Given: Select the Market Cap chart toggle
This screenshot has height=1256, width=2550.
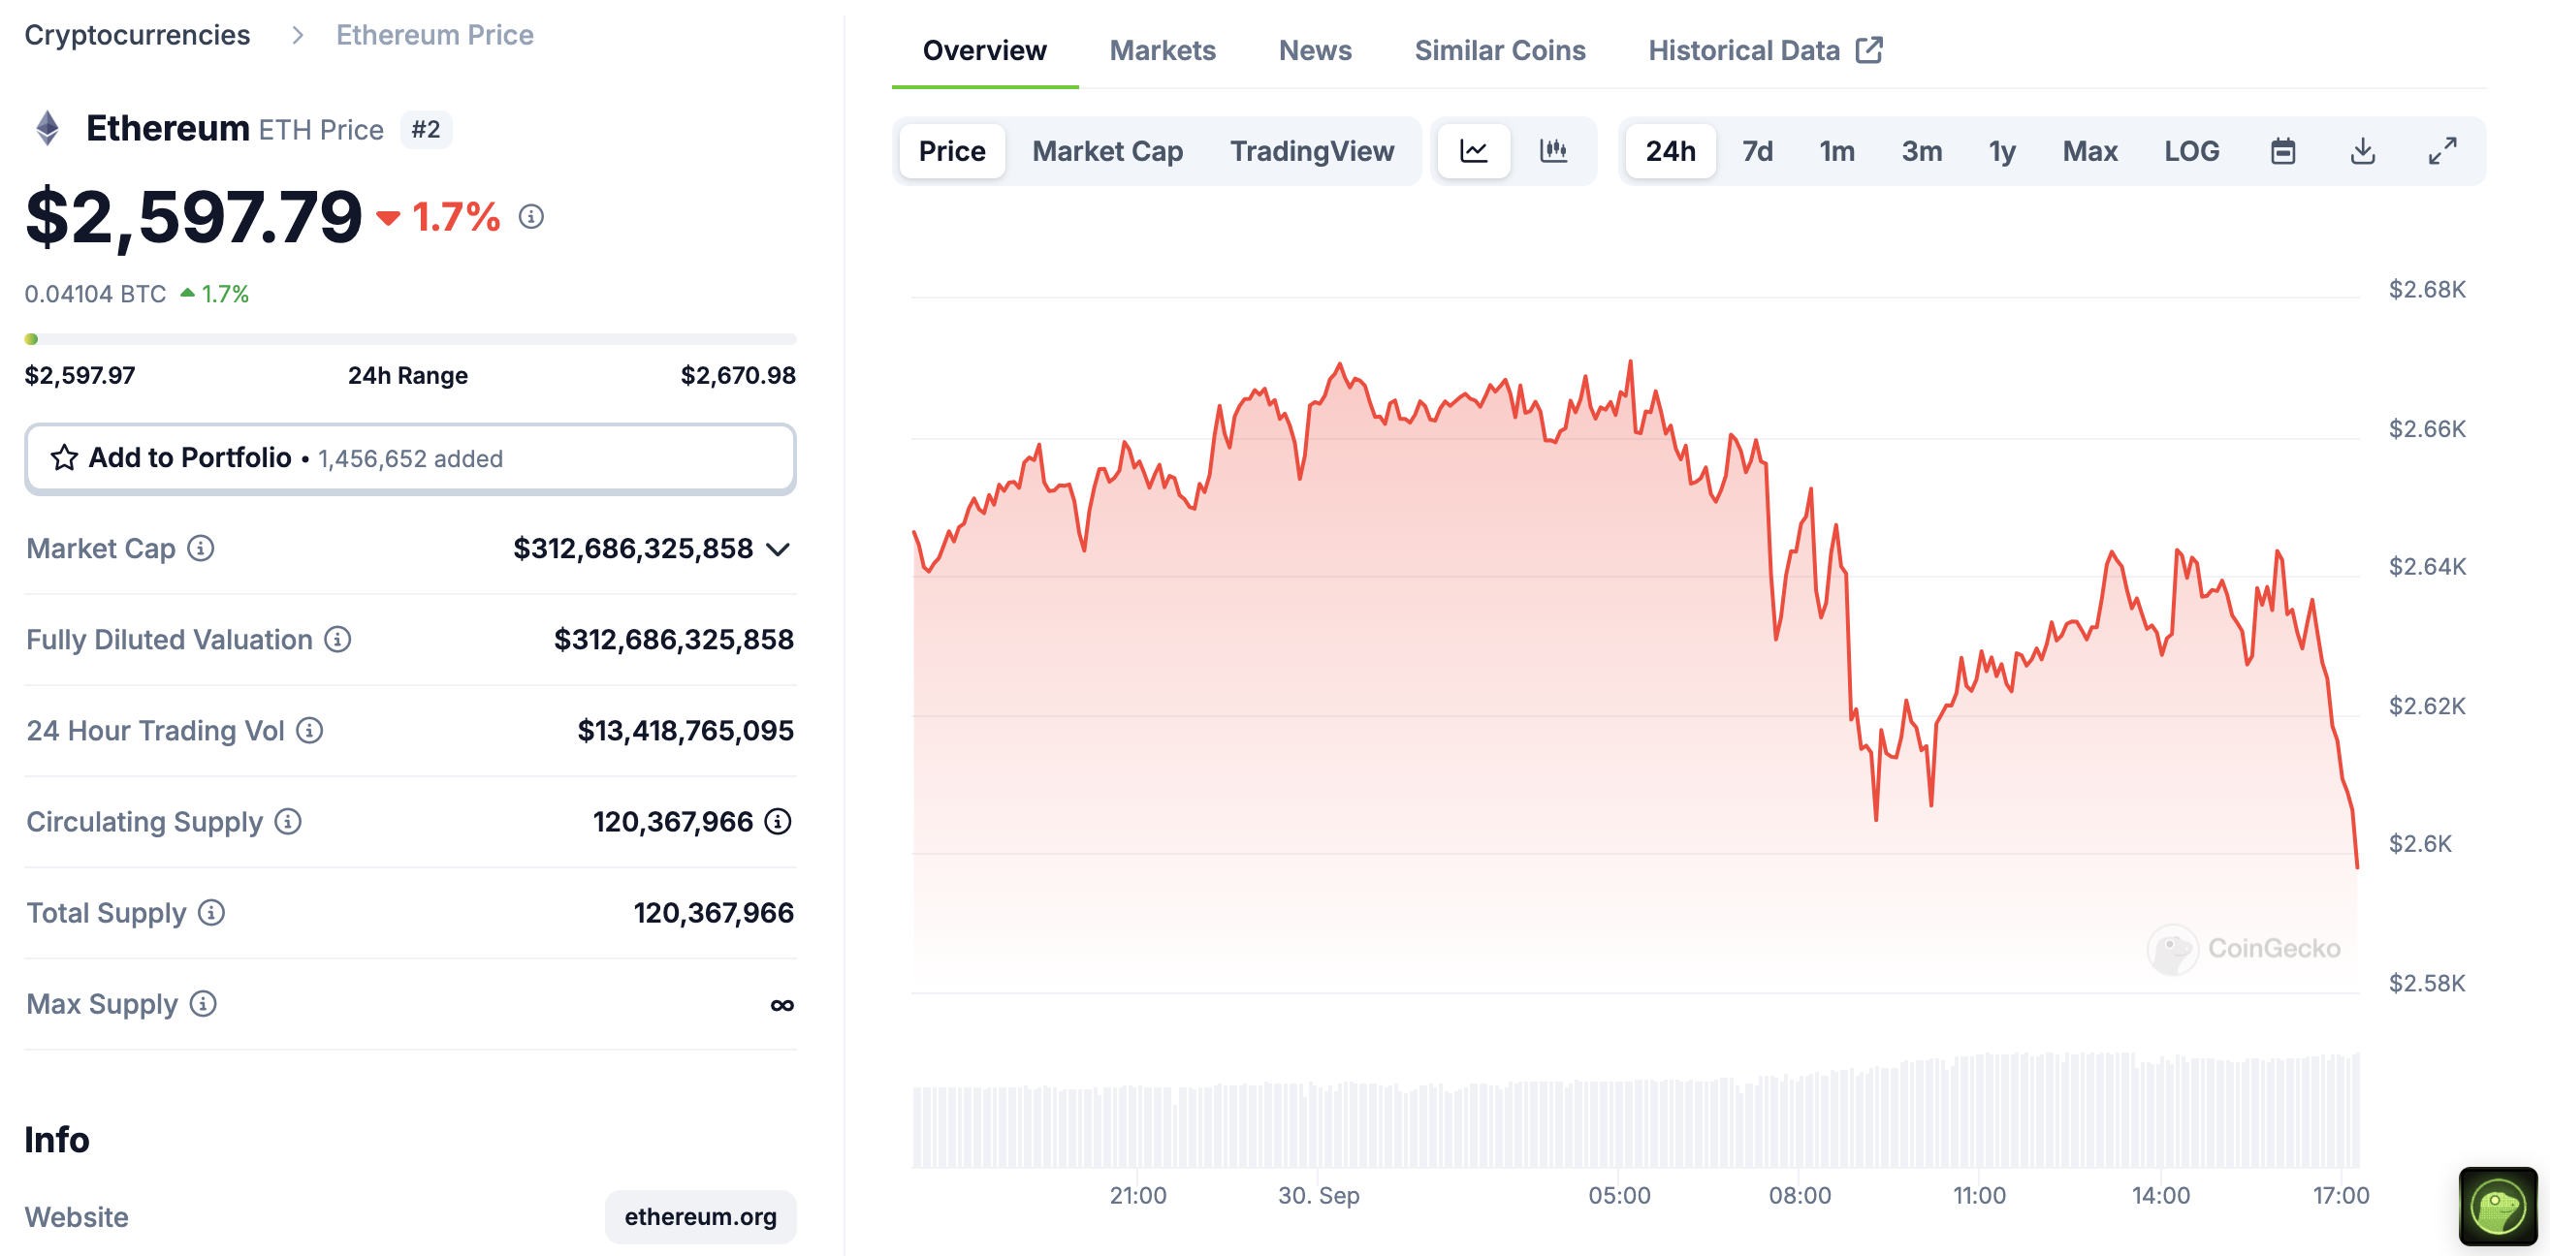Looking at the screenshot, I should pos(1106,150).
